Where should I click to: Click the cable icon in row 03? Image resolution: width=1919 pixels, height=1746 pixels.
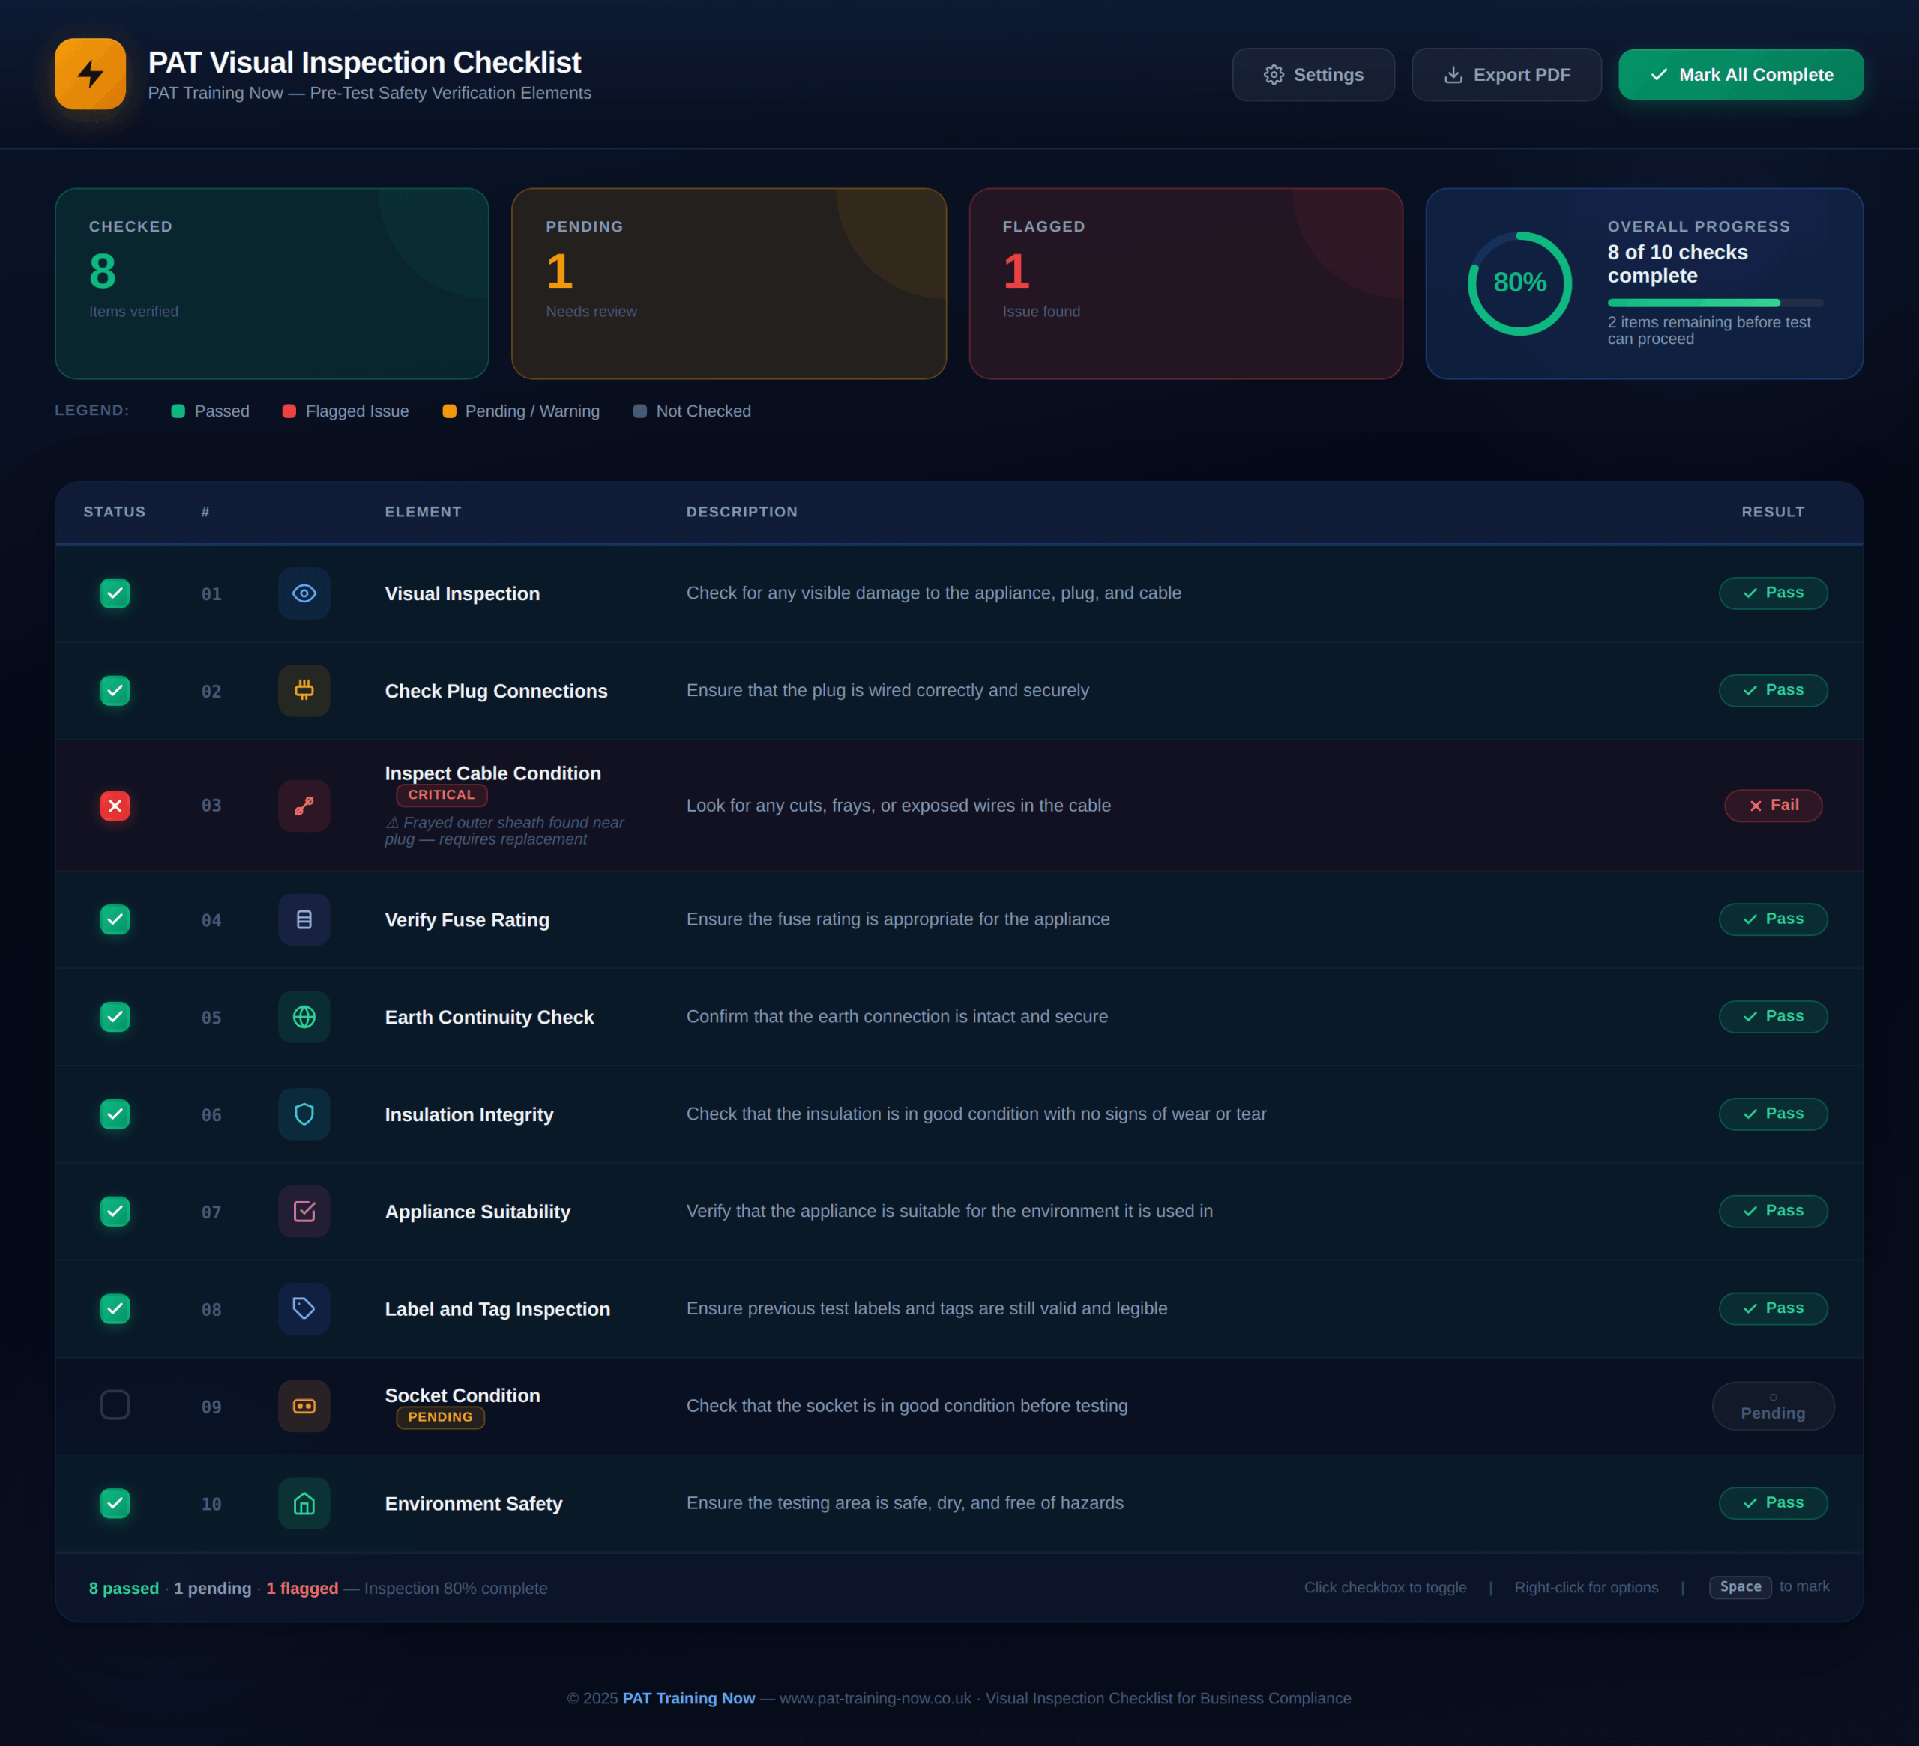(304, 806)
